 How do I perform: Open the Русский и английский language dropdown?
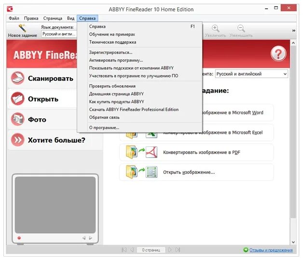click(251, 74)
